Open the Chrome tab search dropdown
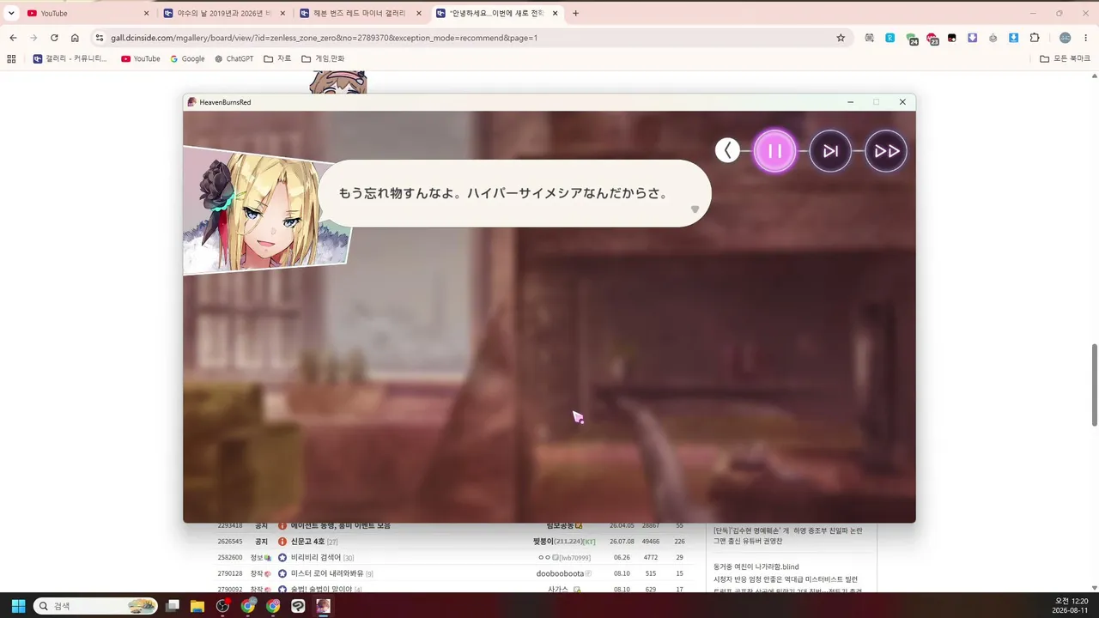 point(11,13)
